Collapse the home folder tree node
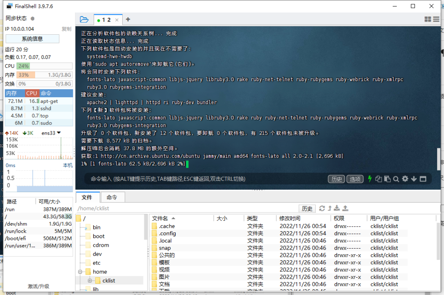Screen dimensions: 444x295 pyautogui.click(x=80, y=272)
